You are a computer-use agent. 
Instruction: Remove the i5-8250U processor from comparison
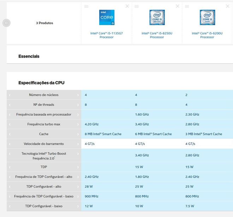tap(178, 6)
